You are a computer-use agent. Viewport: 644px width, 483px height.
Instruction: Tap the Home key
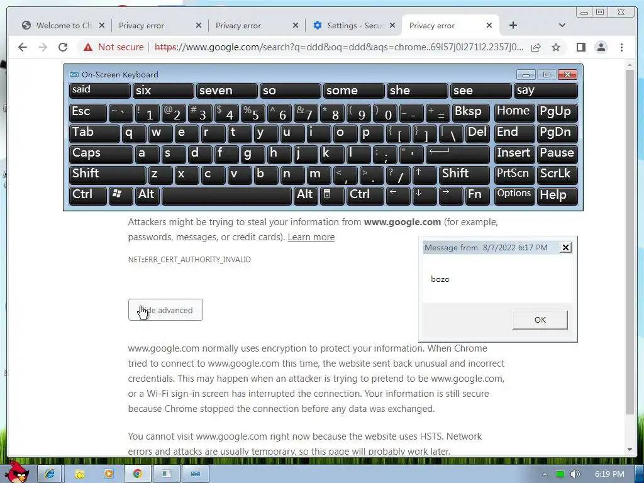(514, 112)
